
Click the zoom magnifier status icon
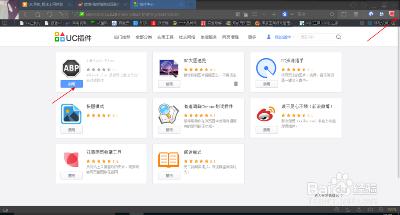tap(381, 209)
